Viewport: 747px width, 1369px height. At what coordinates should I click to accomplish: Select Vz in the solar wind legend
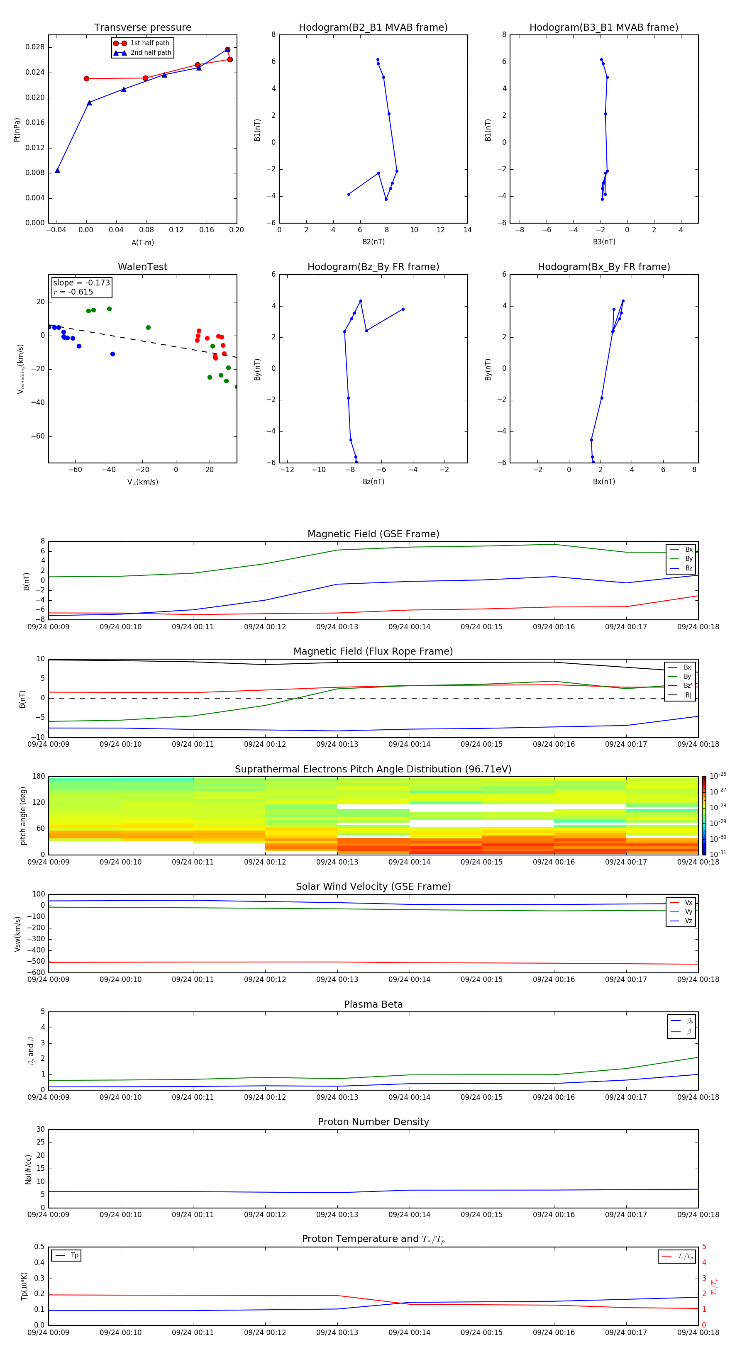tap(681, 921)
